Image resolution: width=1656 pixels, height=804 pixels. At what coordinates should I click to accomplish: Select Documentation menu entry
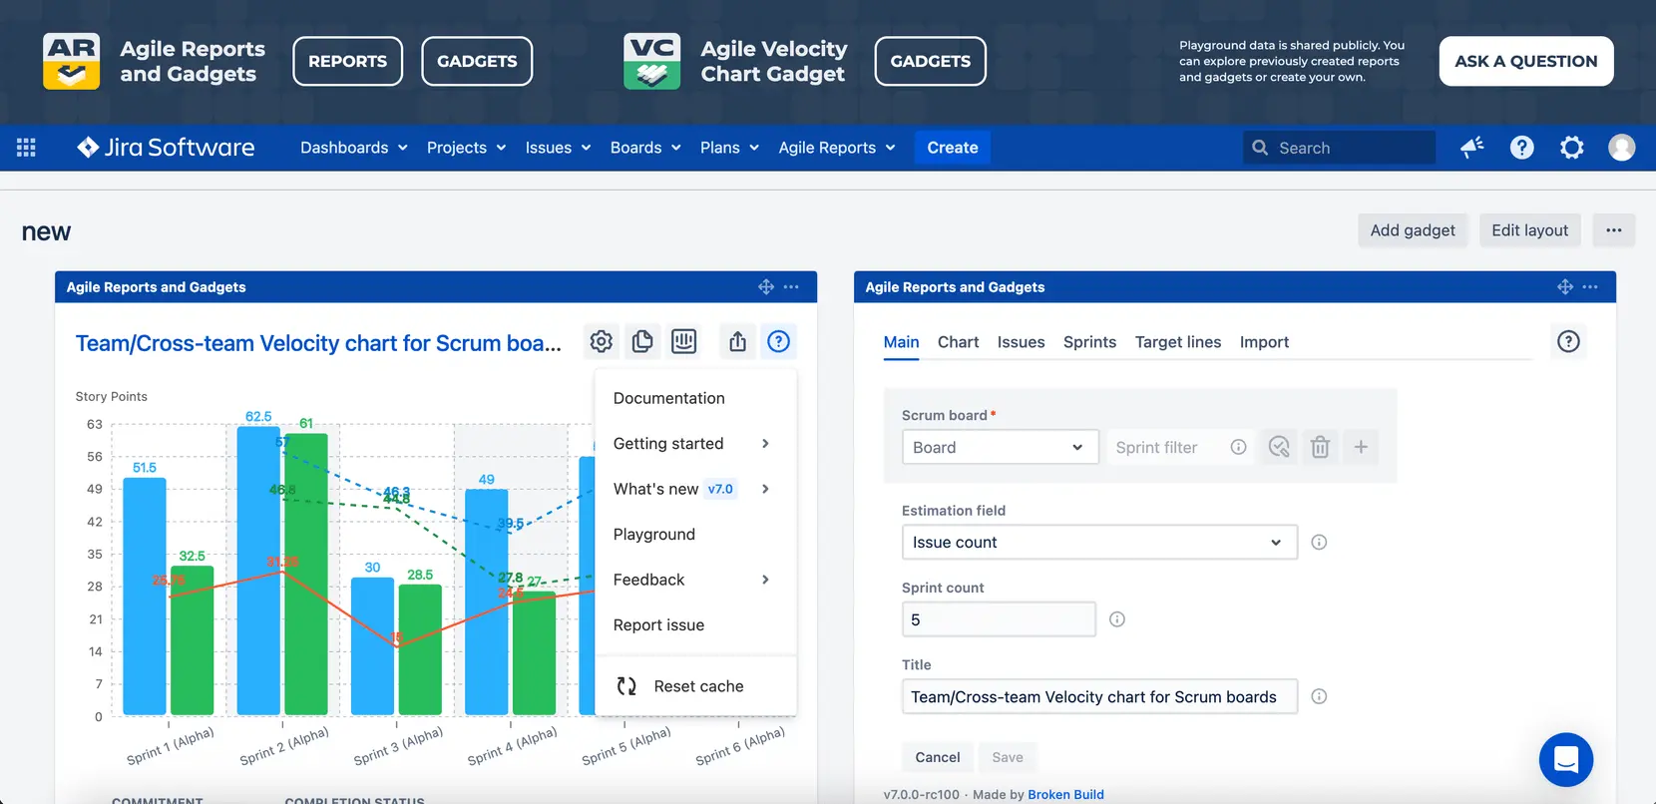pos(695,398)
